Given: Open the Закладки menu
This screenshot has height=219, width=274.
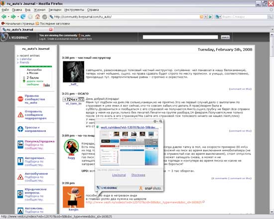Looking at the screenshot, I should (55, 10).
